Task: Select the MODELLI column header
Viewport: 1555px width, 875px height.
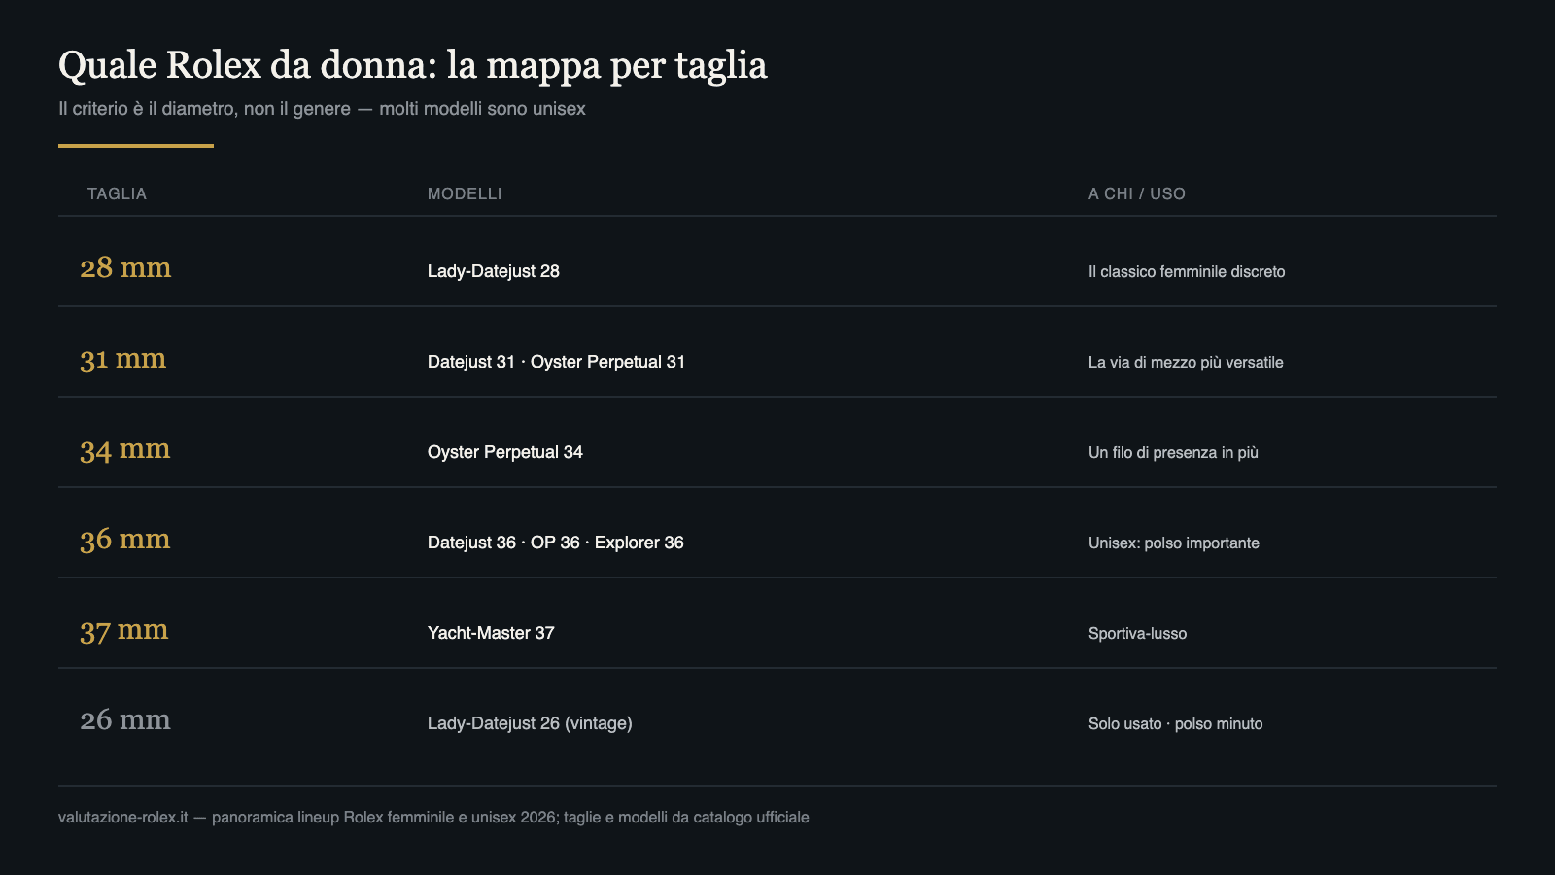Action: pyautogui.click(x=465, y=193)
